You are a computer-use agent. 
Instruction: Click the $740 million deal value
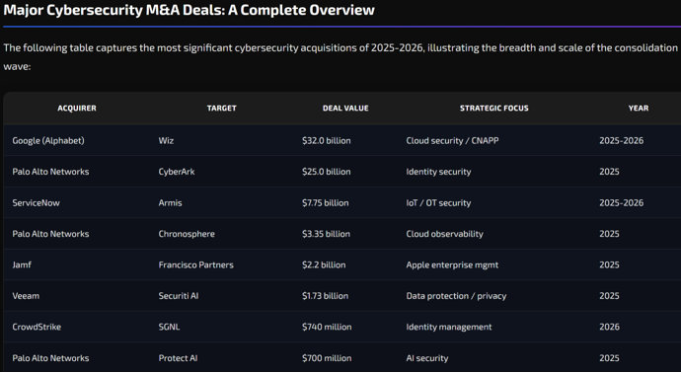[327, 327]
